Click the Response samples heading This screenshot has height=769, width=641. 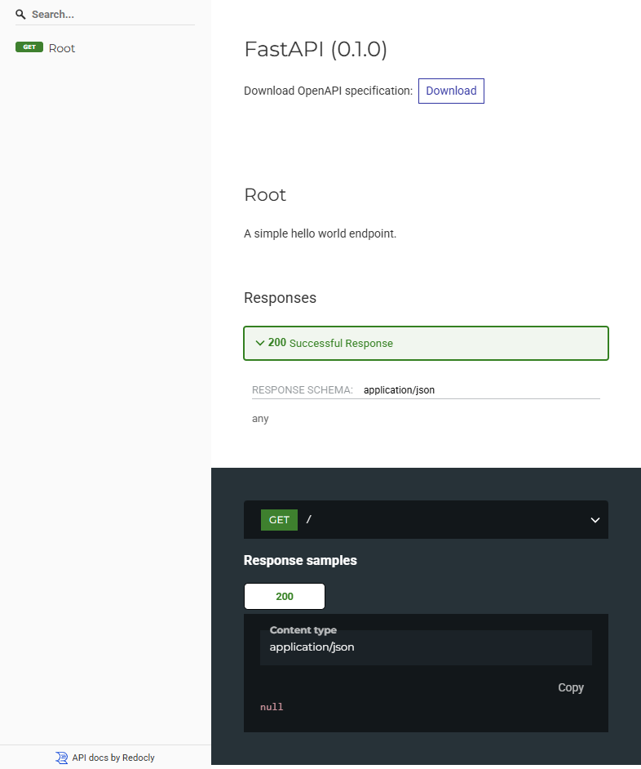pos(300,560)
